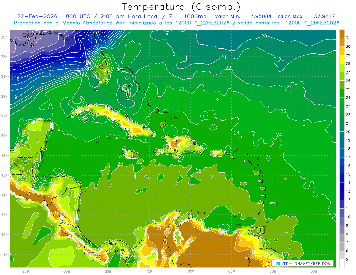
Task: Click the color scale label "31"
Action: [x=348, y=38]
